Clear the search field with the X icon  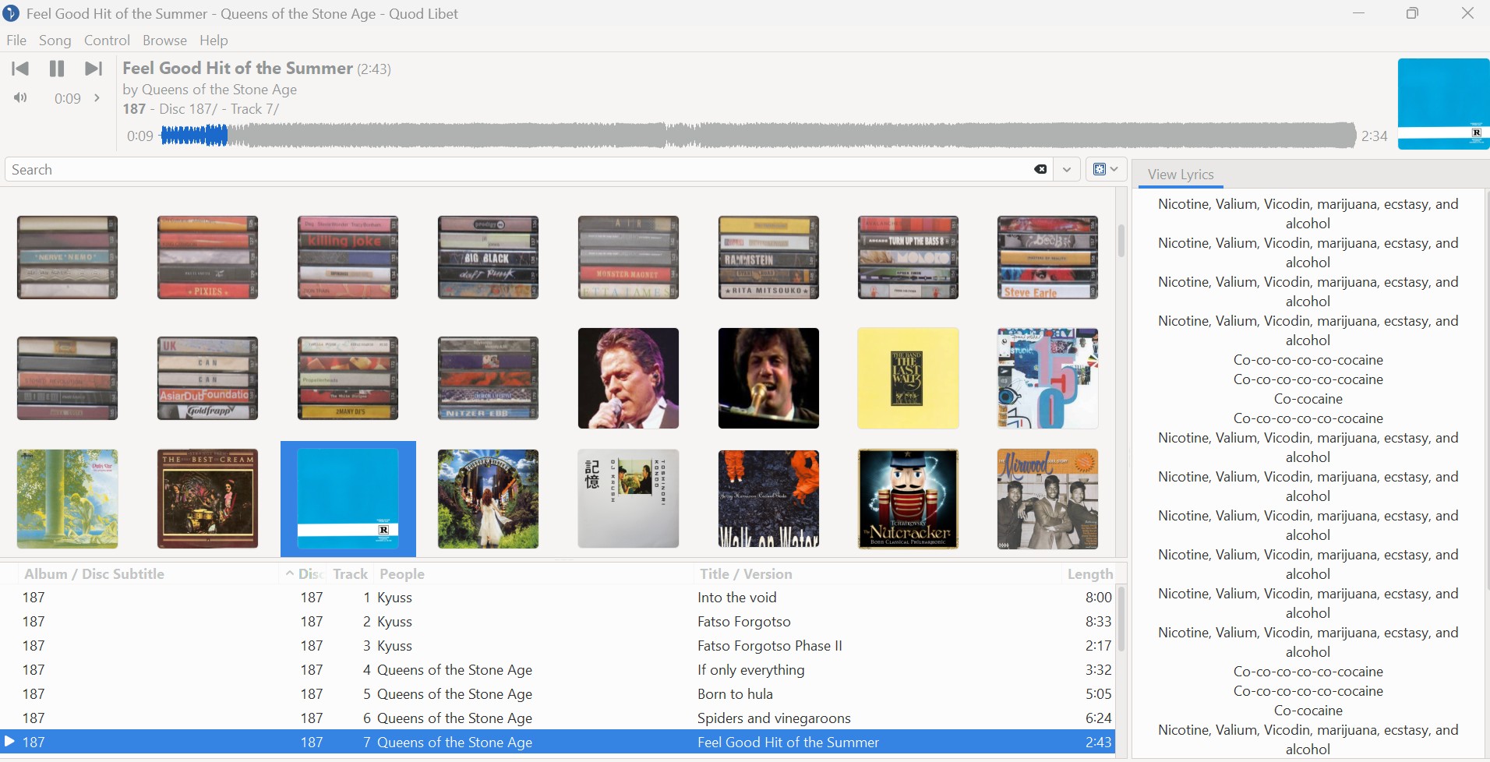coord(1040,170)
